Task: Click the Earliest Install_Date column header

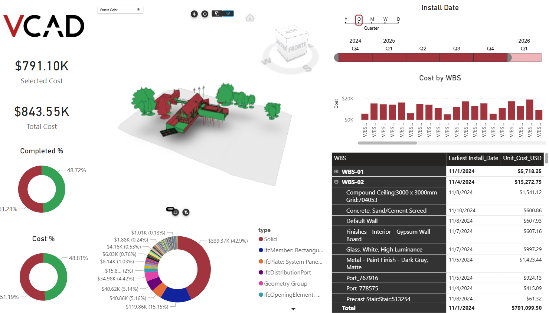Action: pyautogui.click(x=473, y=158)
